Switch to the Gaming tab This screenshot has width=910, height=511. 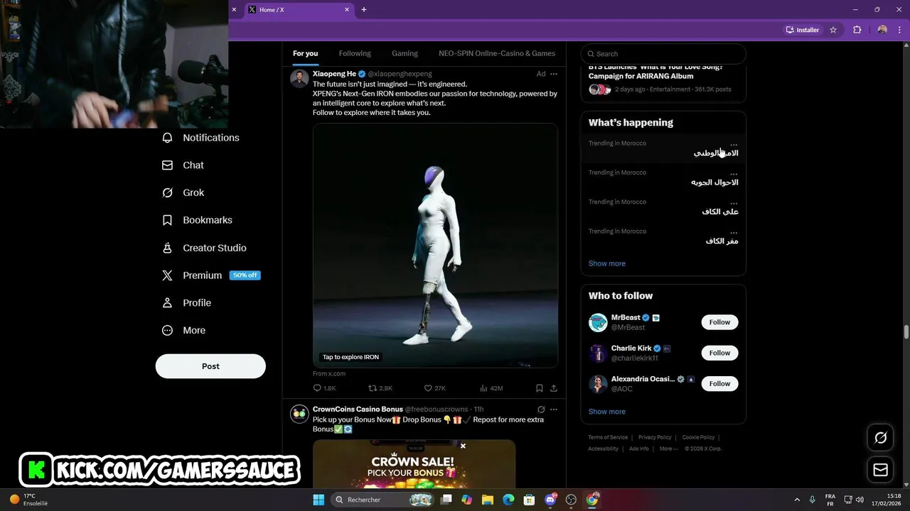405,53
